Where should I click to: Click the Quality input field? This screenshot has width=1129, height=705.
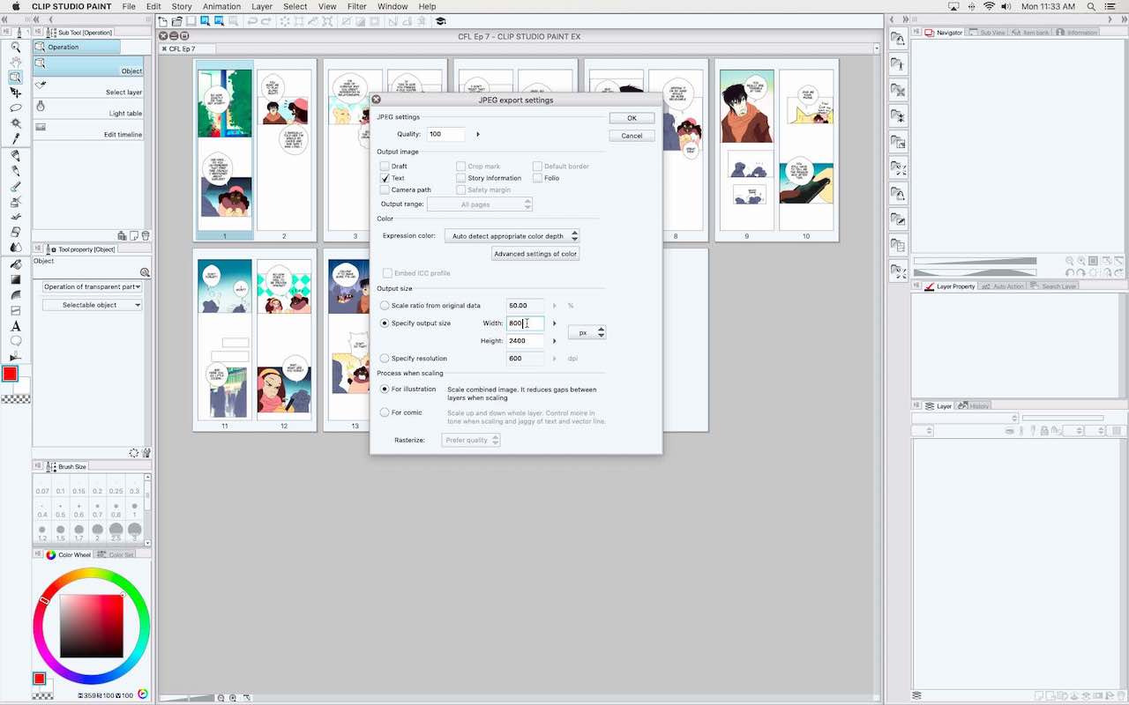pos(445,134)
